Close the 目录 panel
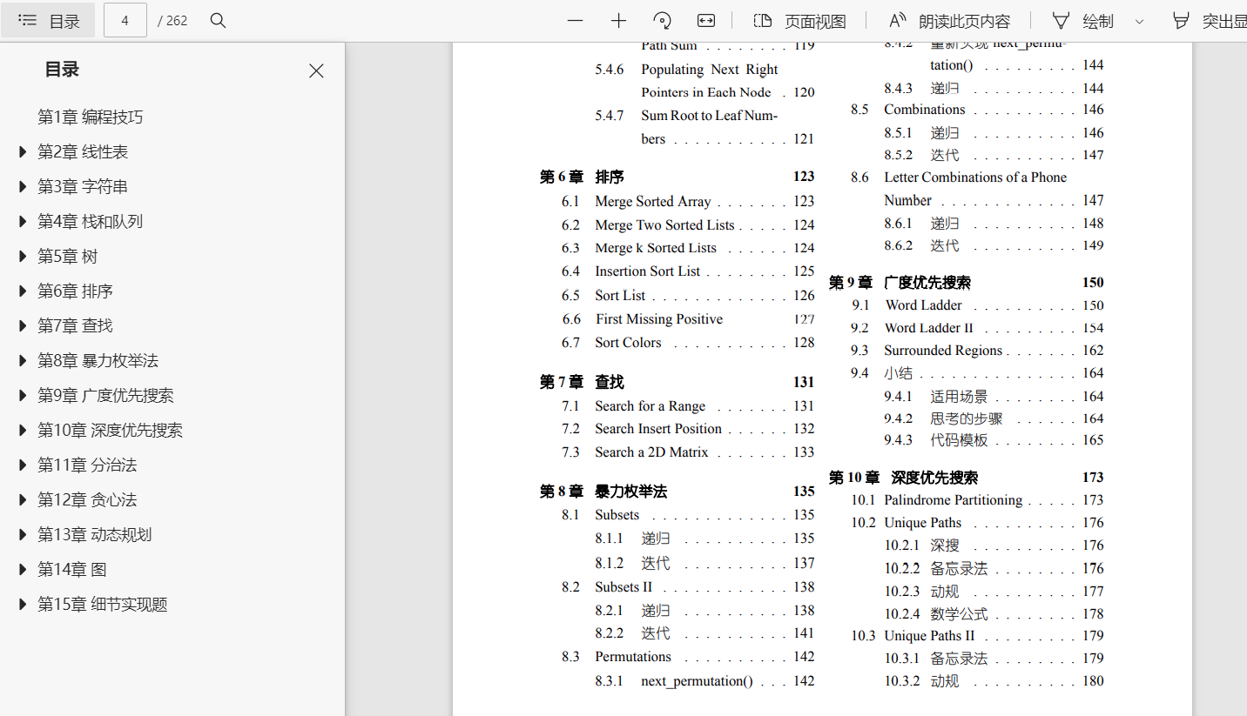1247x716 pixels. pos(316,70)
